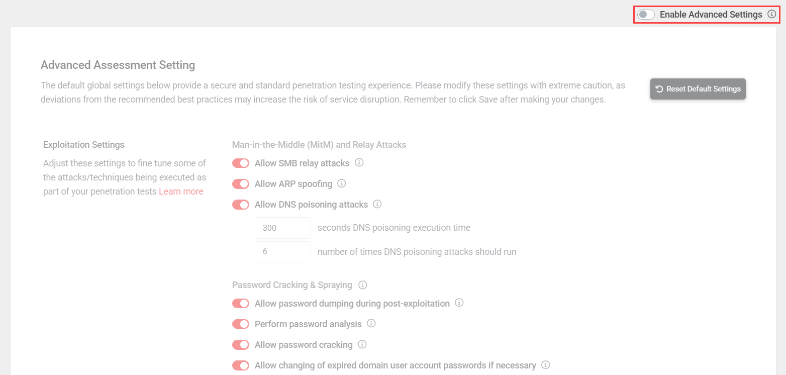786x375 pixels.
Task: Click info icon beside password dumping option
Action: (459, 303)
